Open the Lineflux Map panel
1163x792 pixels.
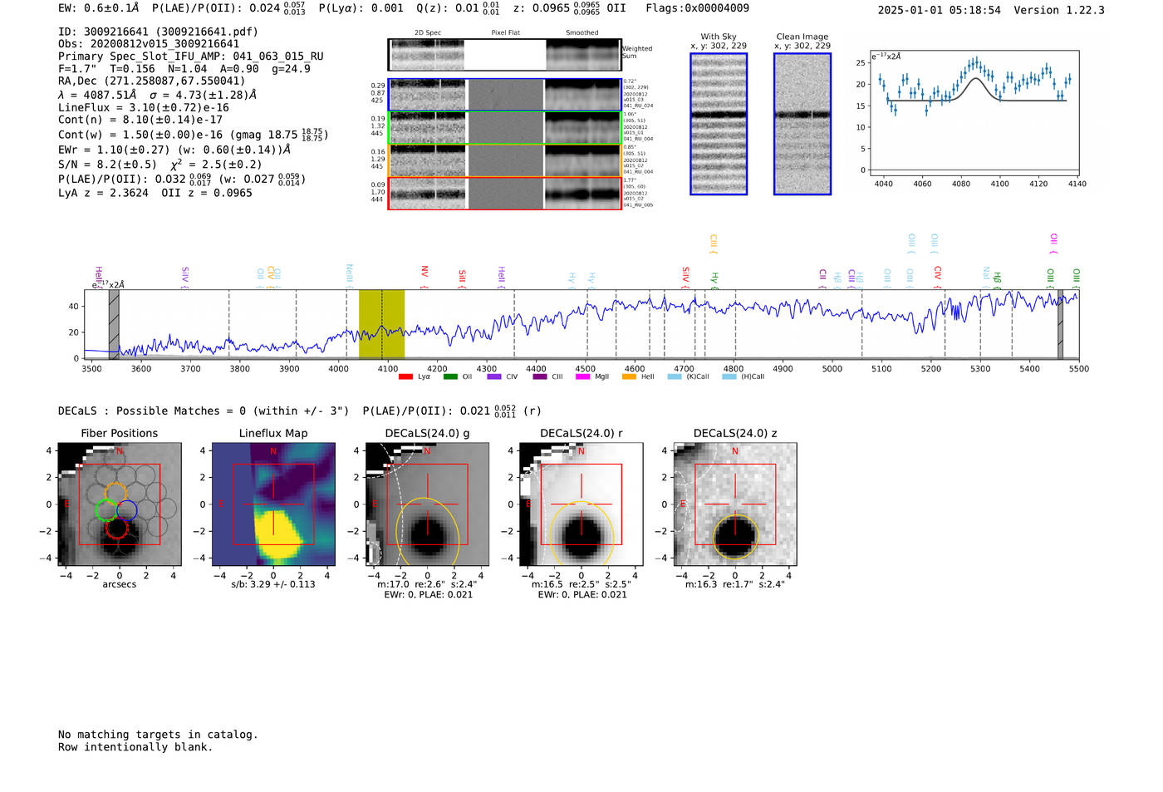(273, 504)
